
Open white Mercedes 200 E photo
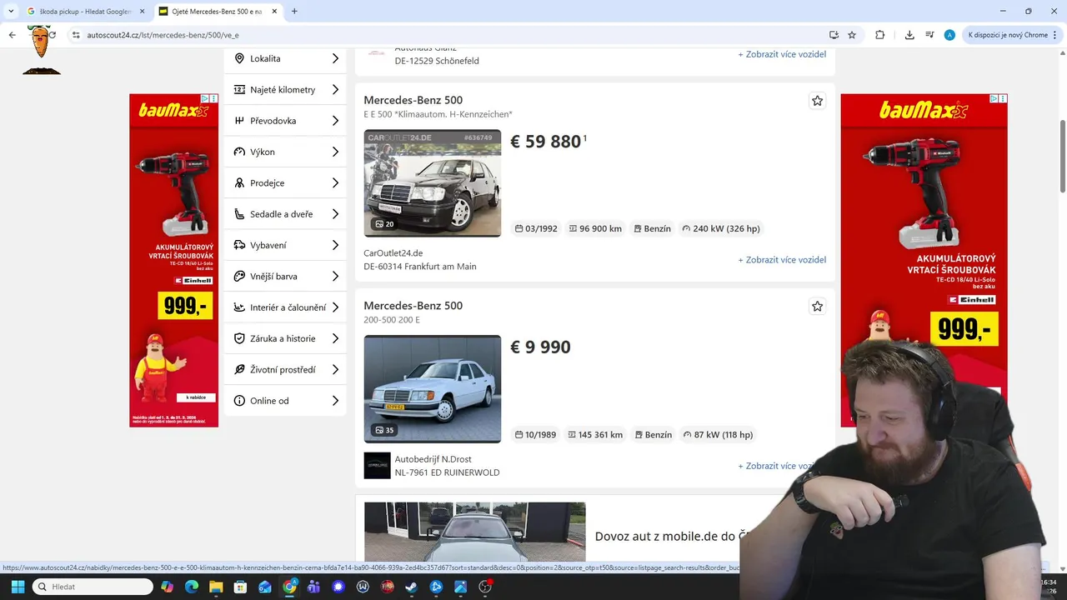click(433, 389)
